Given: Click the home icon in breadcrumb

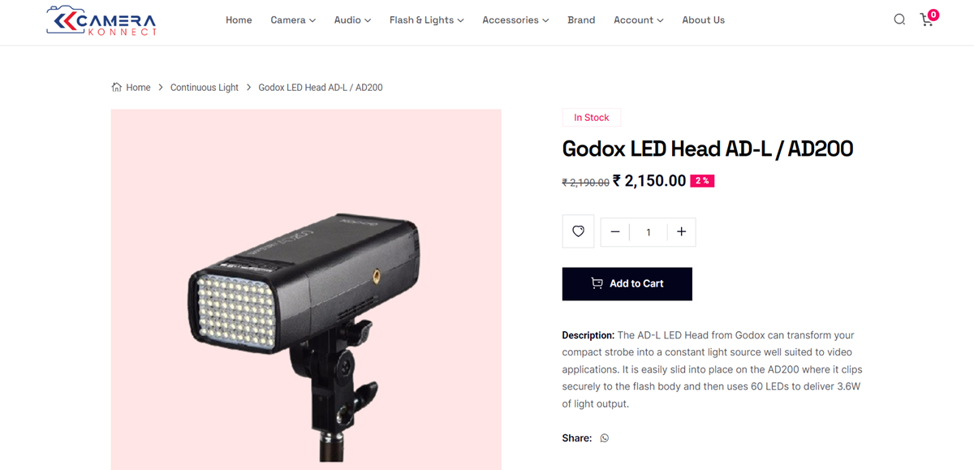Looking at the screenshot, I should tap(117, 87).
